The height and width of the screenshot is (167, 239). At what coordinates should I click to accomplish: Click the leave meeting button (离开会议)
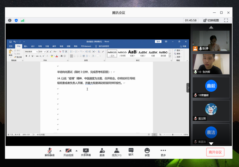pos(215,152)
